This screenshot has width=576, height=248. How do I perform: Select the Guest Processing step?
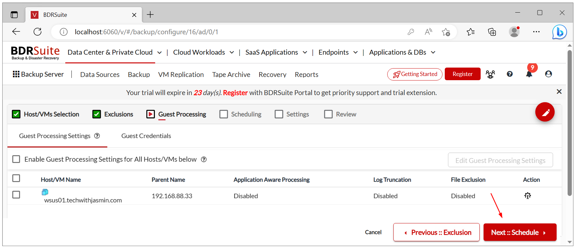(x=176, y=114)
